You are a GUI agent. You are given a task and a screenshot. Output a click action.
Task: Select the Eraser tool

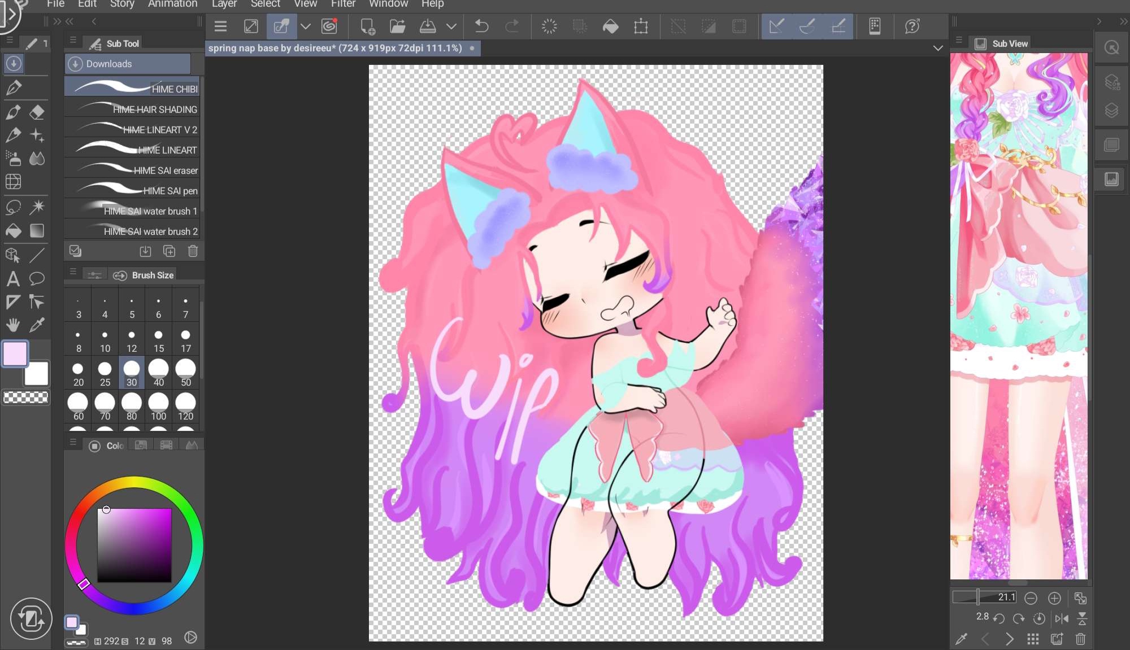coord(37,112)
